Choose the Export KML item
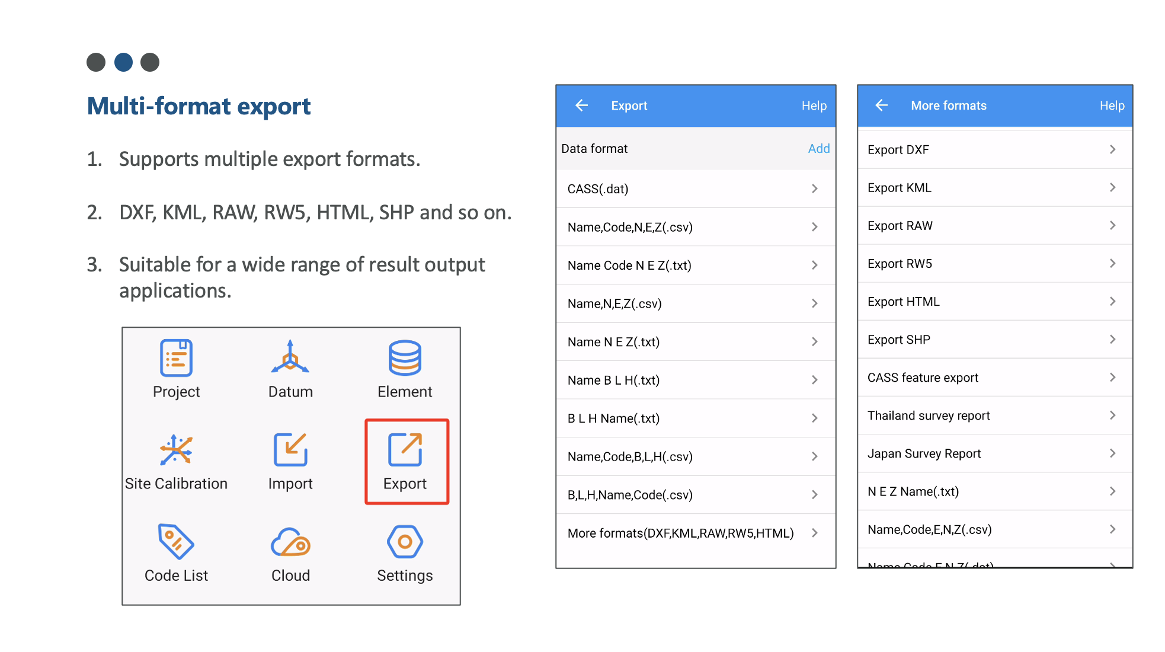 pyautogui.click(x=900, y=188)
